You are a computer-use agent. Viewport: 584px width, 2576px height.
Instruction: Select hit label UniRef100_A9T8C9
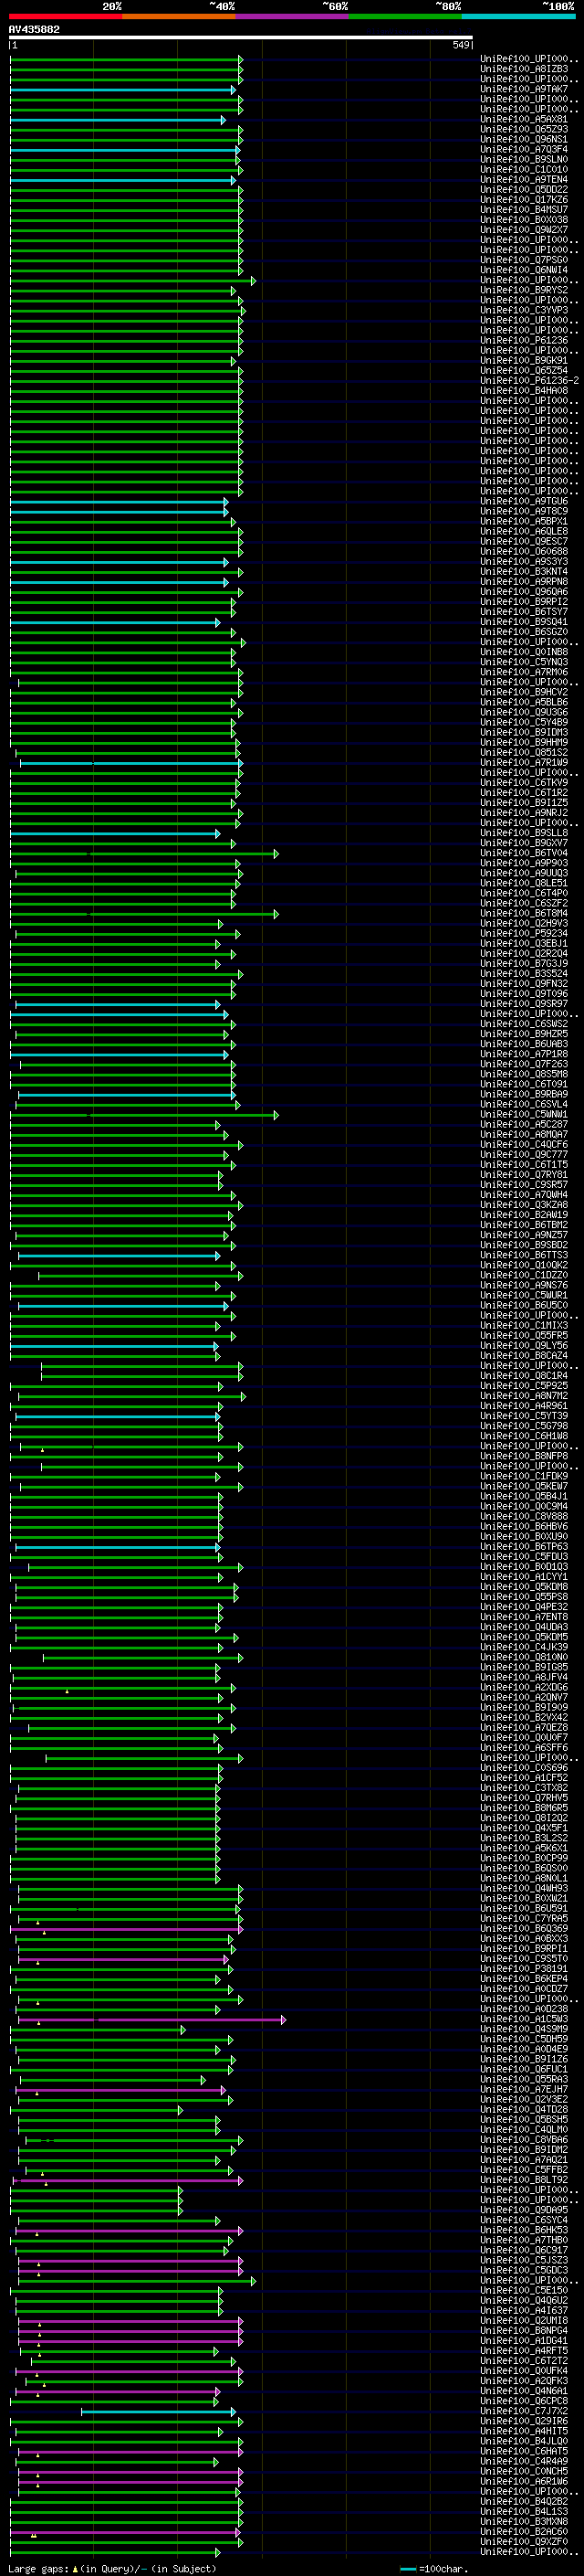[524, 511]
